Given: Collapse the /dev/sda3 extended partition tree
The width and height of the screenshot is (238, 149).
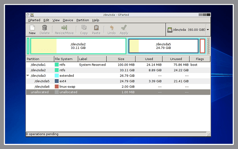Looking at the screenshot, I should pos(28,75).
